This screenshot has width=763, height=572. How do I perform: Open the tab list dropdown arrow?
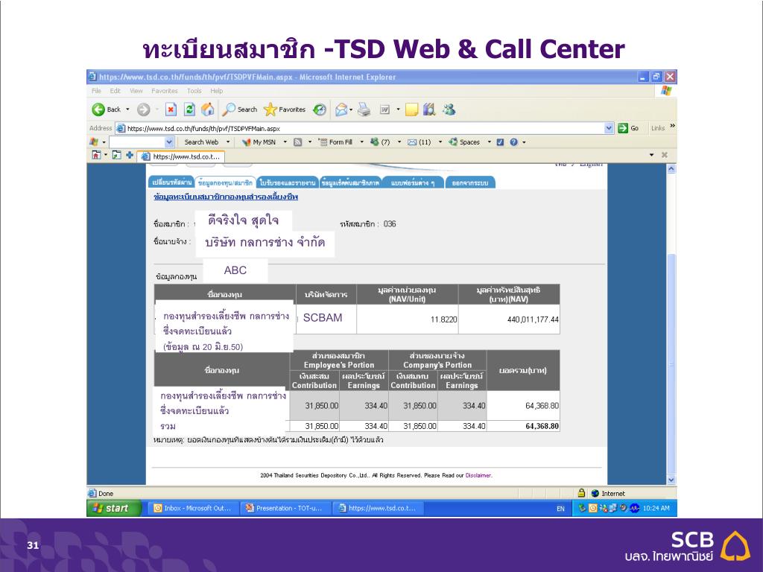pos(652,155)
